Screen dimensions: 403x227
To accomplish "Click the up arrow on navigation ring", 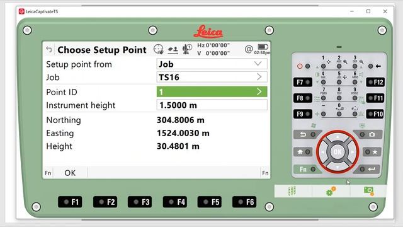I will [338, 137].
